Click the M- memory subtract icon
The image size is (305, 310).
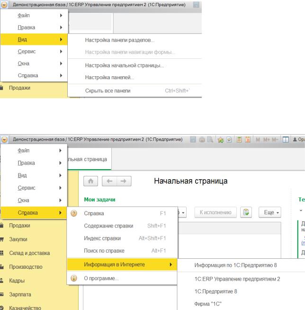[x=275, y=139]
